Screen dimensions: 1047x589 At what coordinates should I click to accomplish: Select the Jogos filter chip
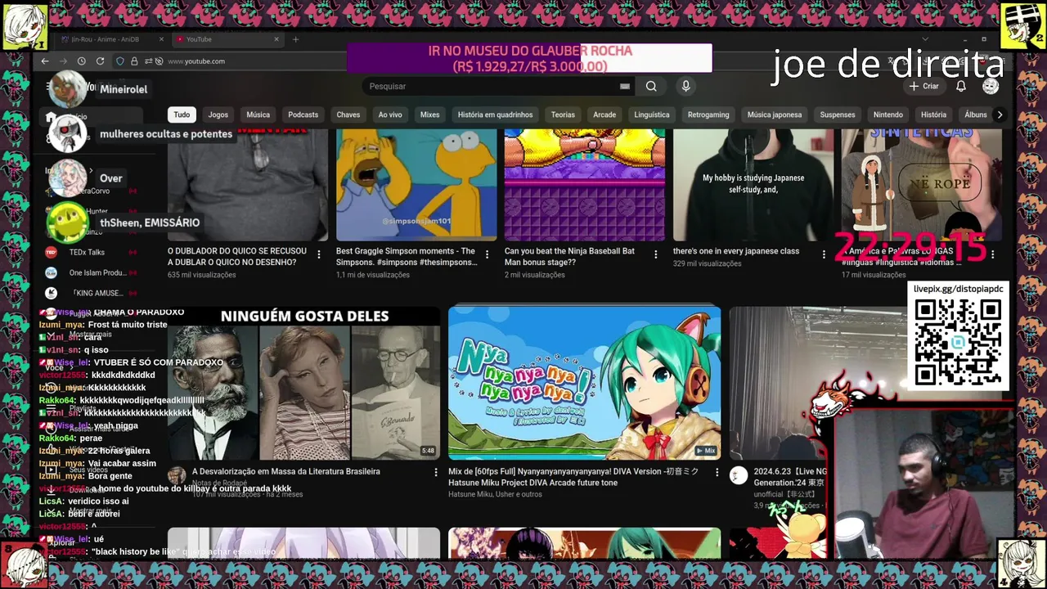point(218,115)
